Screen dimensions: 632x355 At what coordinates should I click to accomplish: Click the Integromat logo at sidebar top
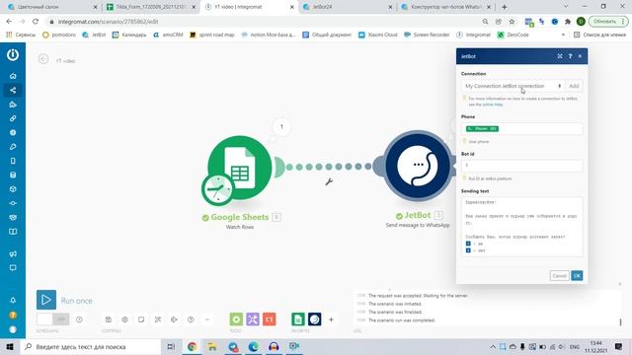point(13,55)
